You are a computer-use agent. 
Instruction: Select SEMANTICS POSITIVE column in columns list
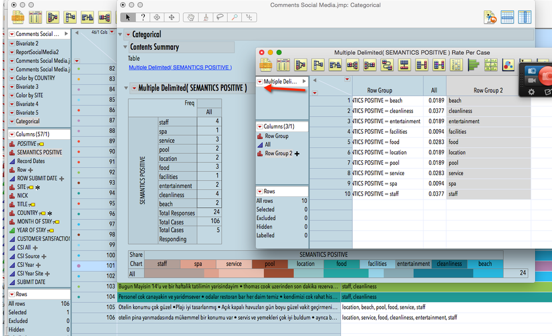point(39,153)
